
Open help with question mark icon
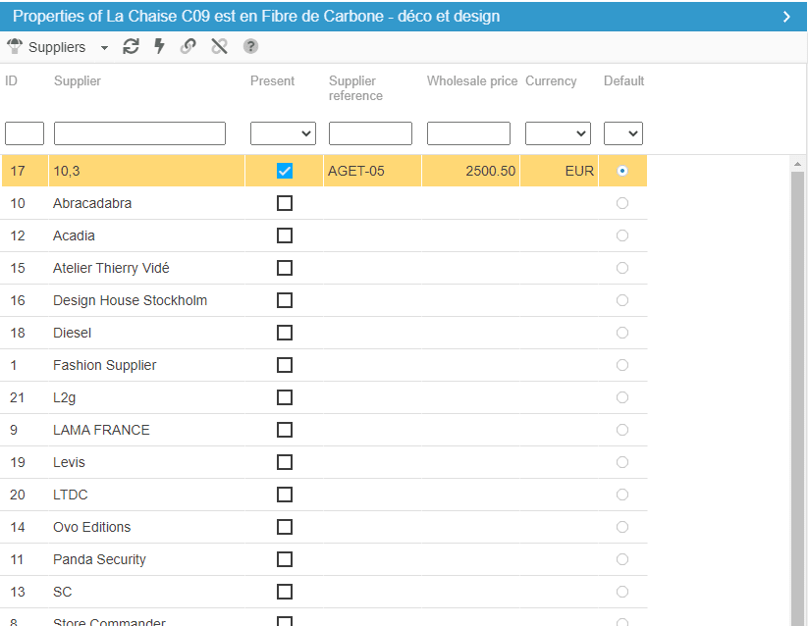coord(250,47)
